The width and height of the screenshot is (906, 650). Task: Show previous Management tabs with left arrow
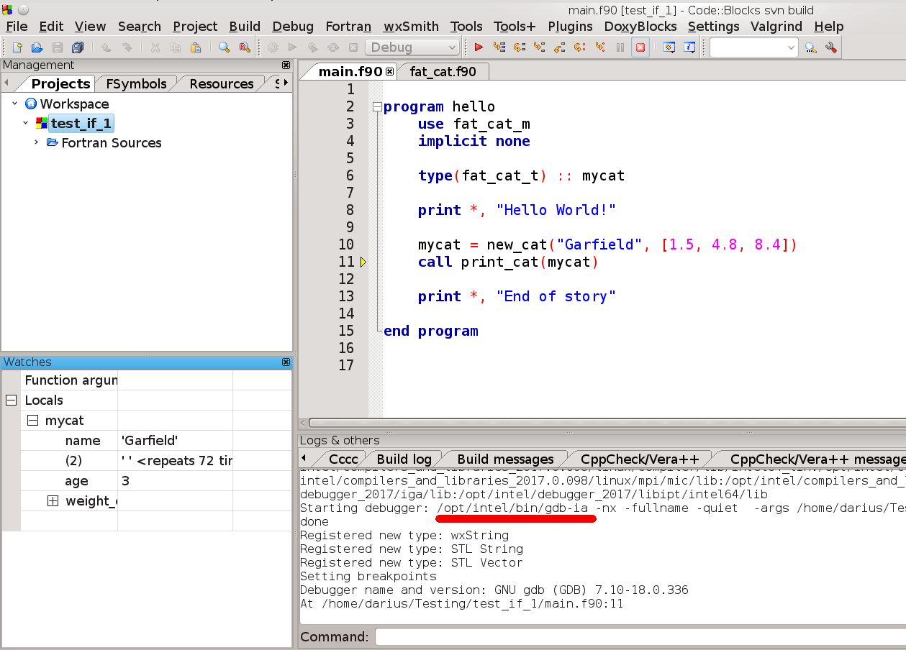6,83
